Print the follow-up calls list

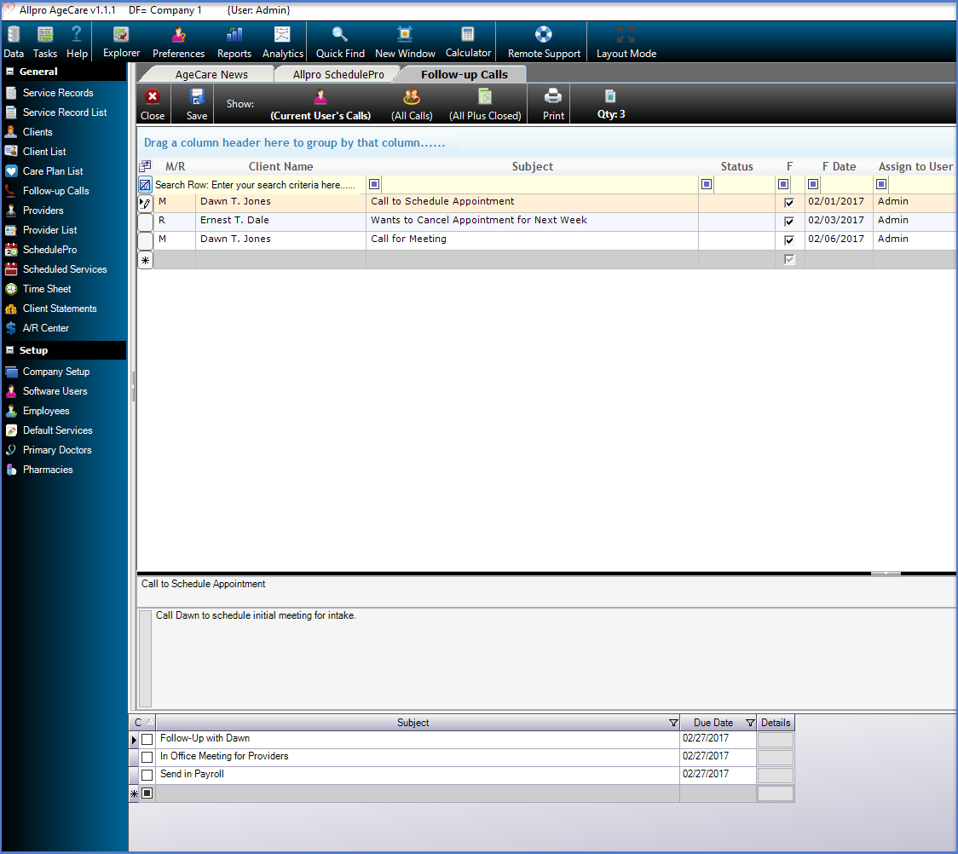click(x=553, y=97)
